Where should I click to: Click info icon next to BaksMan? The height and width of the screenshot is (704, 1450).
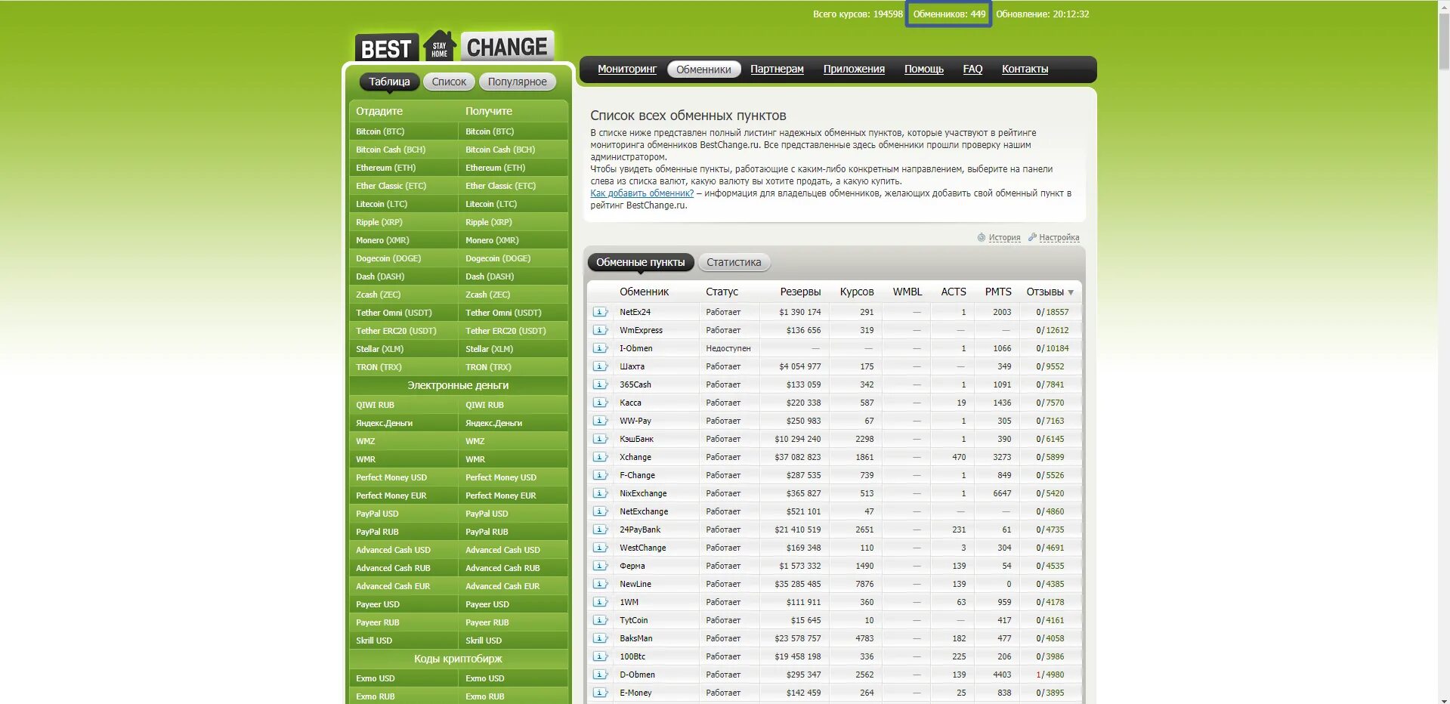tap(600, 638)
